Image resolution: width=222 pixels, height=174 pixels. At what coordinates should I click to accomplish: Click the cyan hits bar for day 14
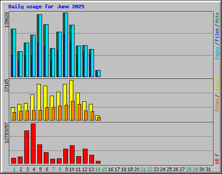point(99,74)
